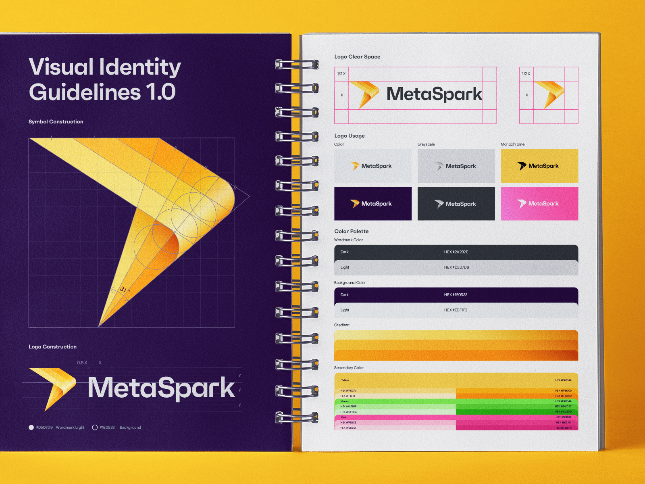Toggle the #1E0533 Background circle indicator
The height and width of the screenshot is (484, 645).
click(x=95, y=427)
